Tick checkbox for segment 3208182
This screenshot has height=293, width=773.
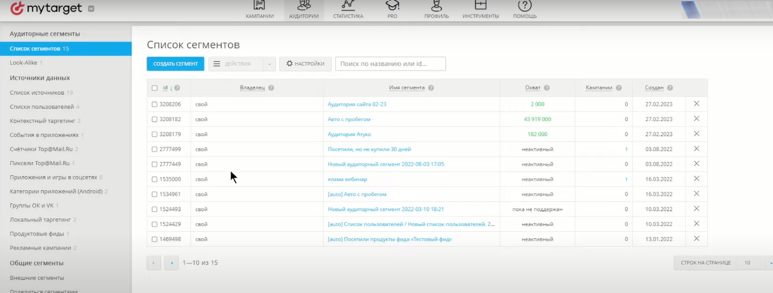click(155, 119)
